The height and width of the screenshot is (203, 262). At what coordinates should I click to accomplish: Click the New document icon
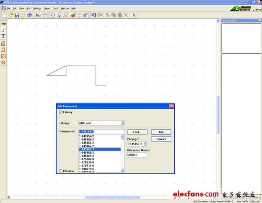(4, 15)
